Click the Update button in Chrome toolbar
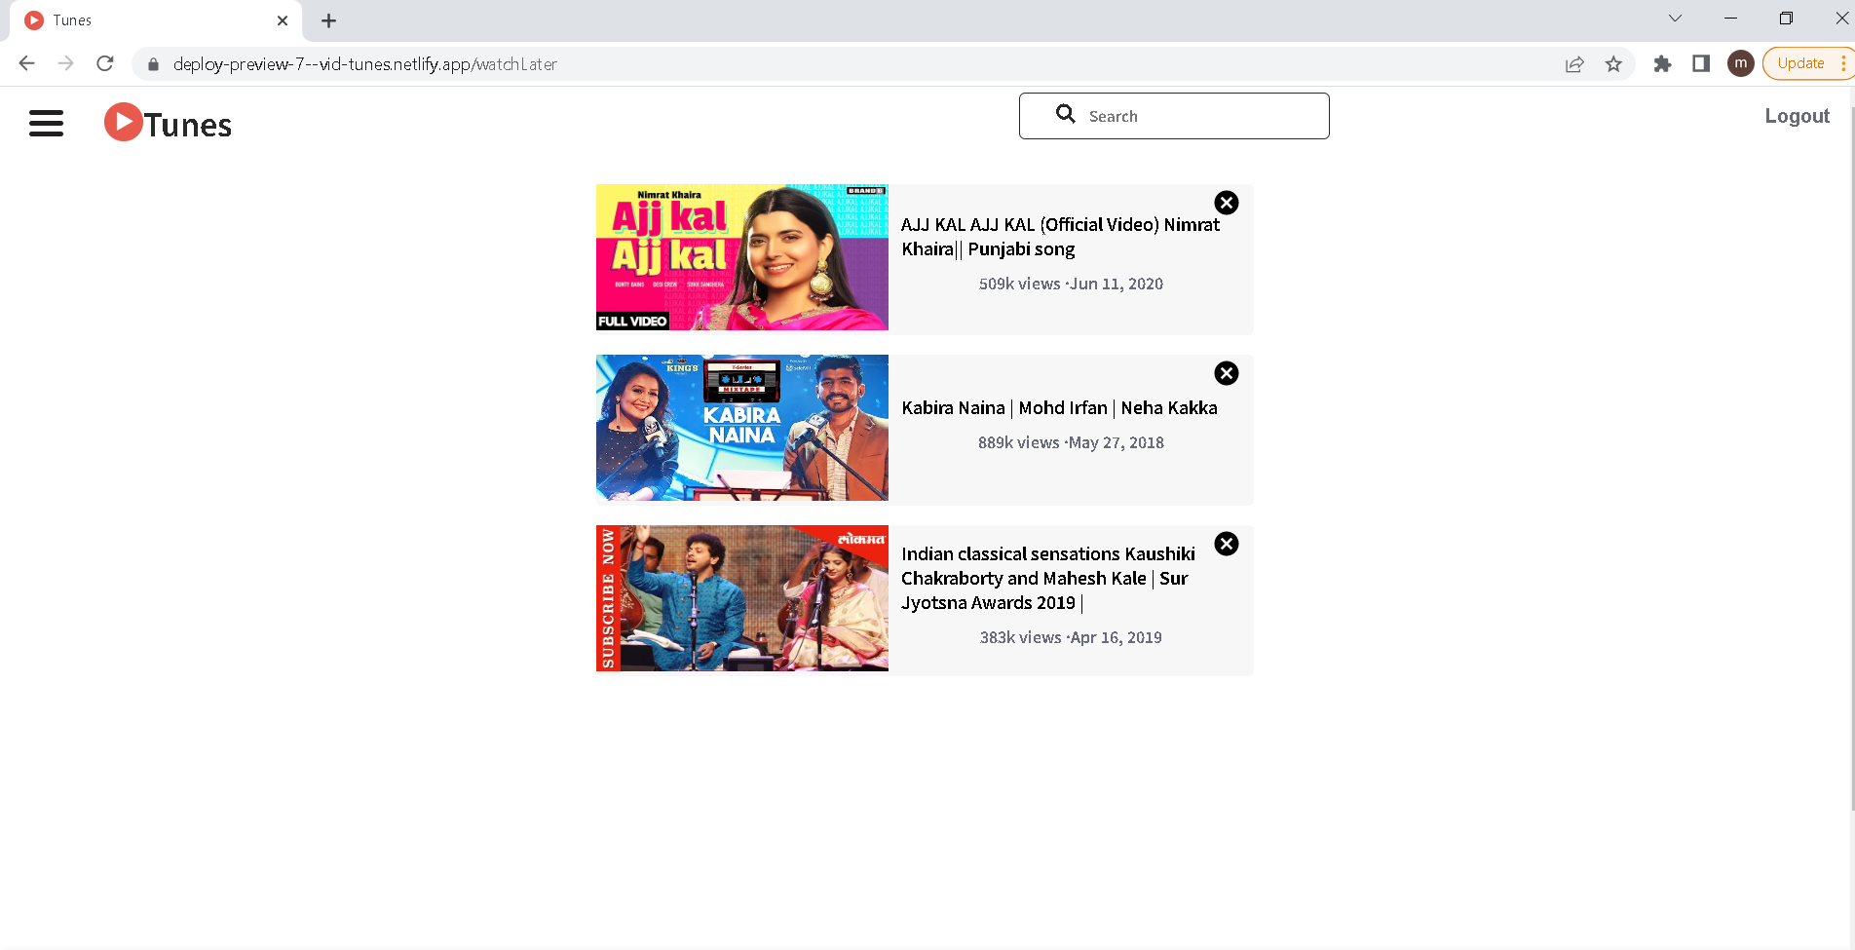Viewport: 1855px width, 950px height. pos(1801,62)
